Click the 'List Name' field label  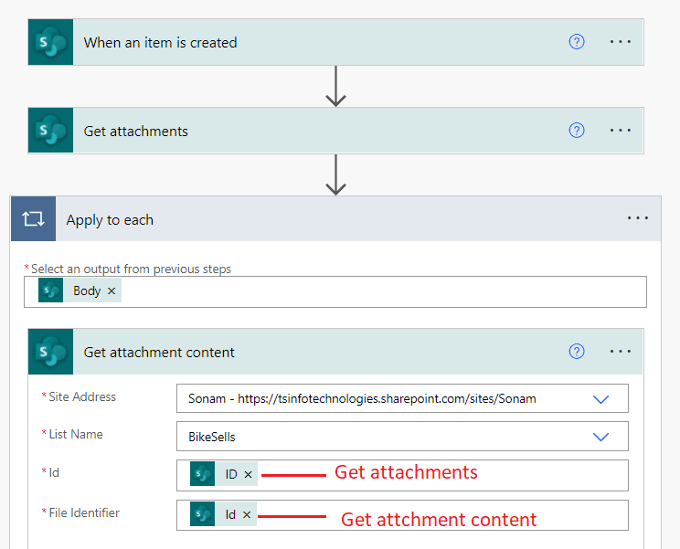76,434
